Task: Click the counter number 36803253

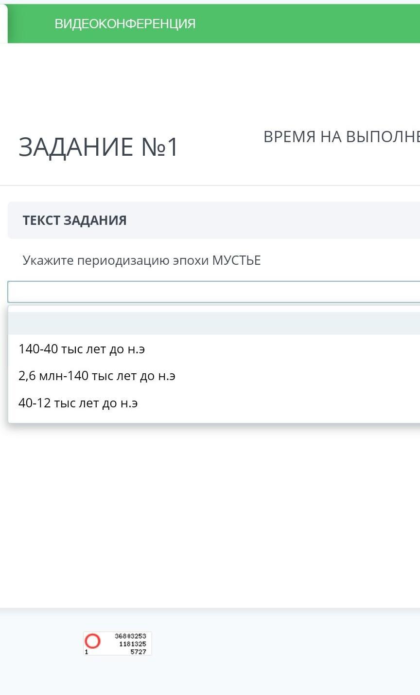Action: [130, 636]
